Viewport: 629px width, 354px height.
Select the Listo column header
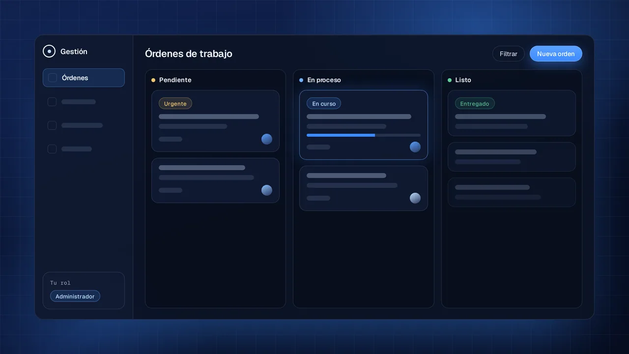pyautogui.click(x=459, y=80)
